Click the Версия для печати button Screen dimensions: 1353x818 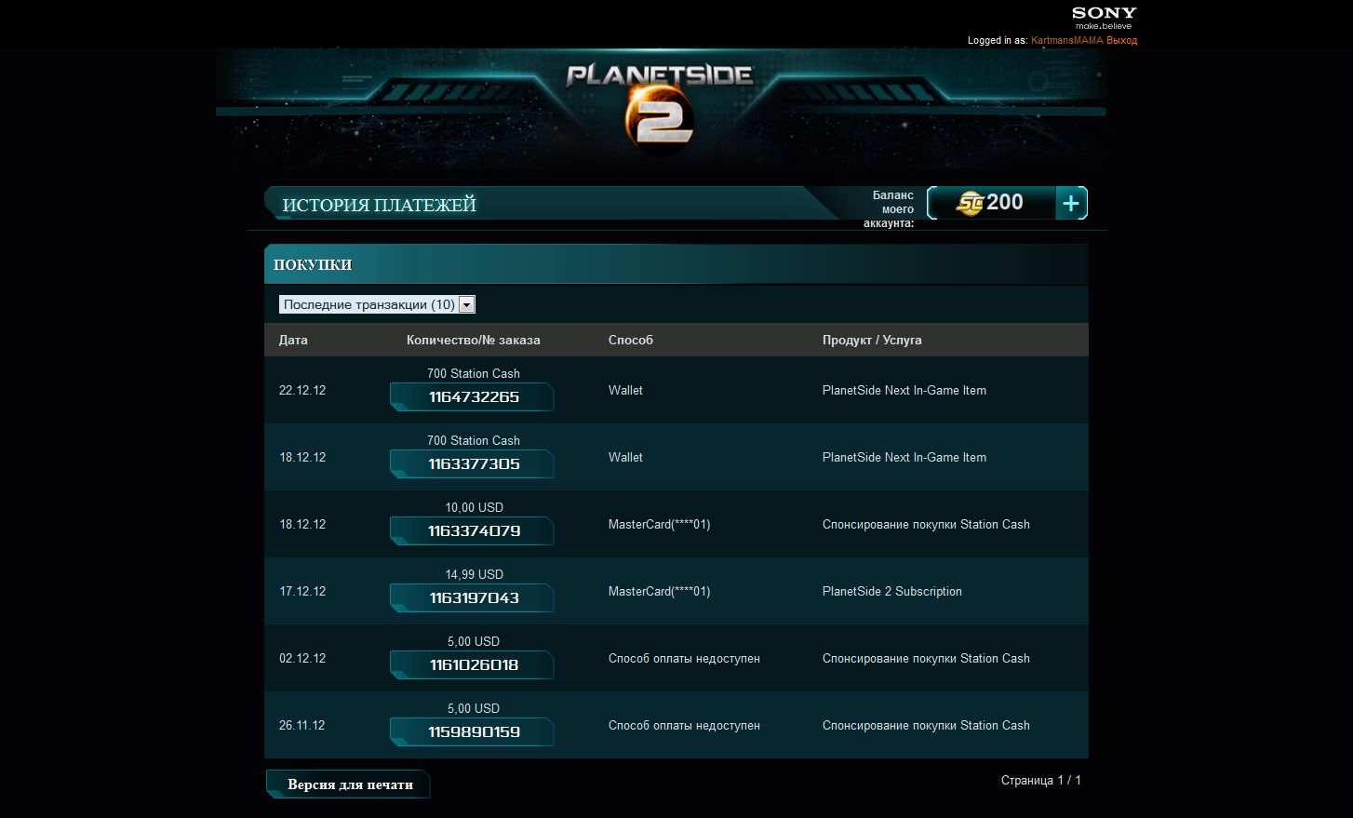click(x=349, y=784)
